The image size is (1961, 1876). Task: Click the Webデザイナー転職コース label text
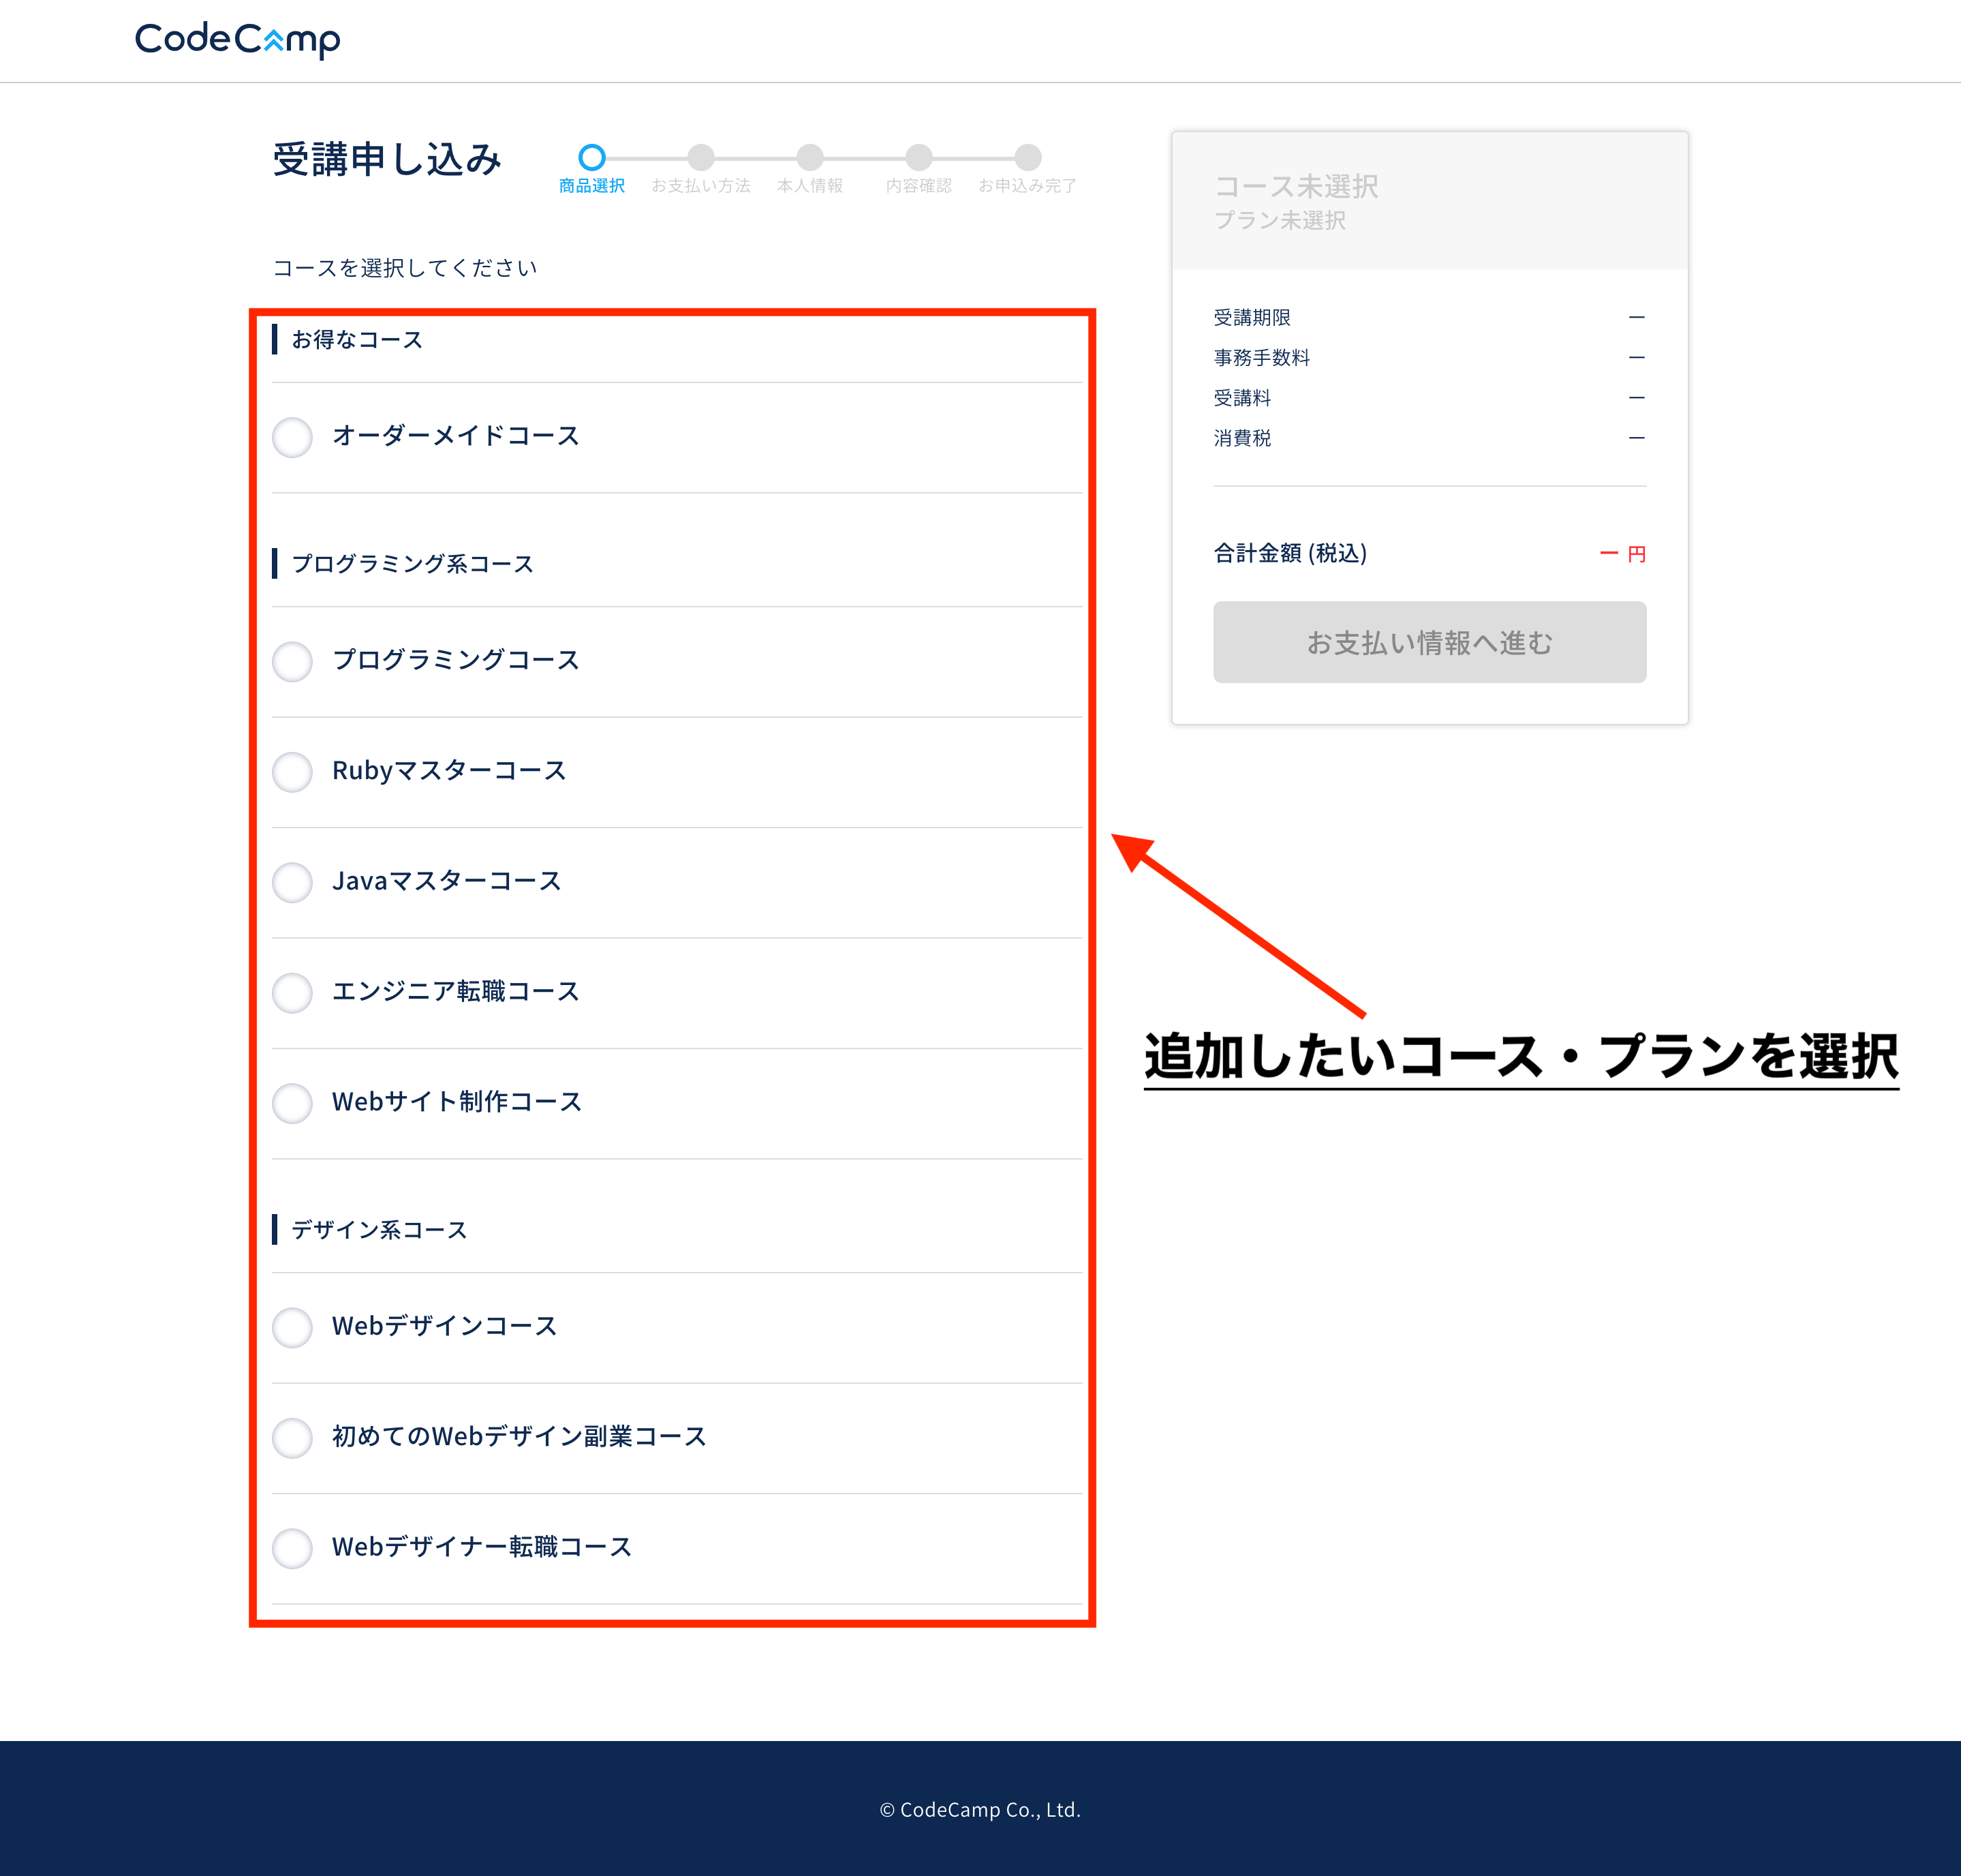(482, 1547)
